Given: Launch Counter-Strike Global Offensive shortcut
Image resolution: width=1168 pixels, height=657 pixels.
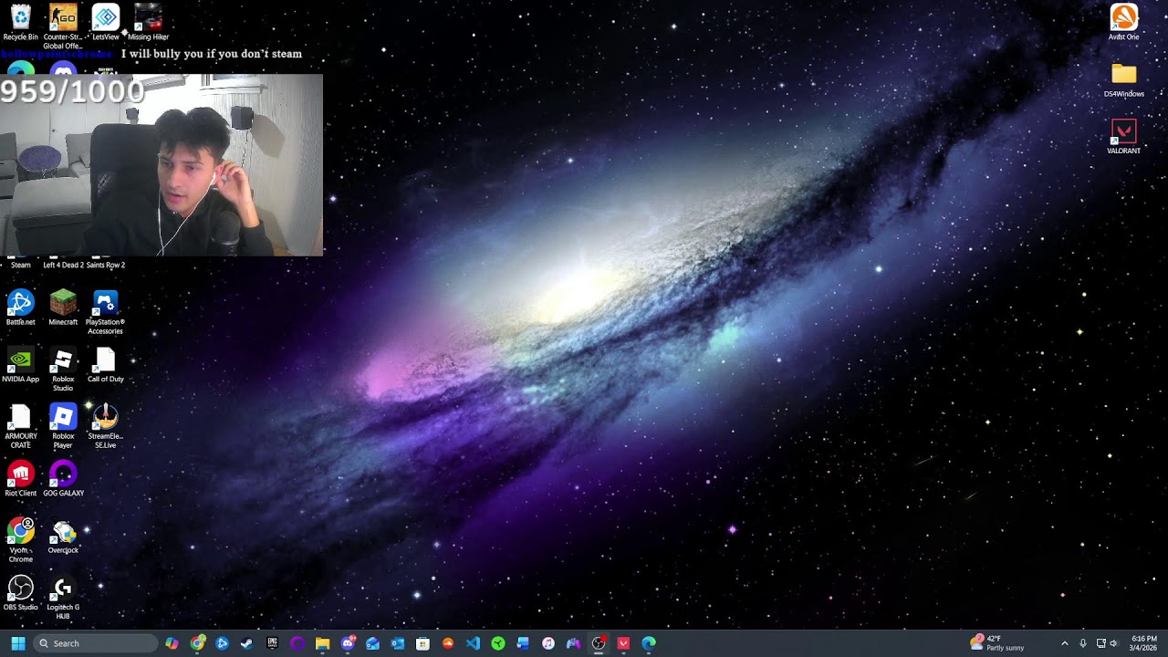Looking at the screenshot, I should click(x=63, y=26).
